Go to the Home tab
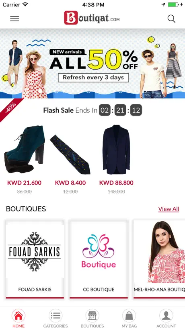 pos(18,318)
